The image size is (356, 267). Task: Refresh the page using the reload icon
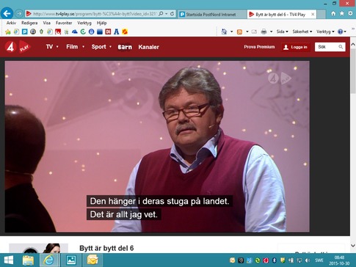172,14
